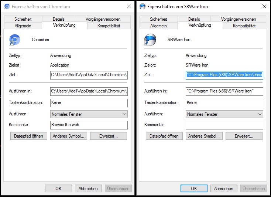Open Sicherheit tab in SRWare Iron properties
This screenshot has height=199, width=271.
click(x=158, y=19)
